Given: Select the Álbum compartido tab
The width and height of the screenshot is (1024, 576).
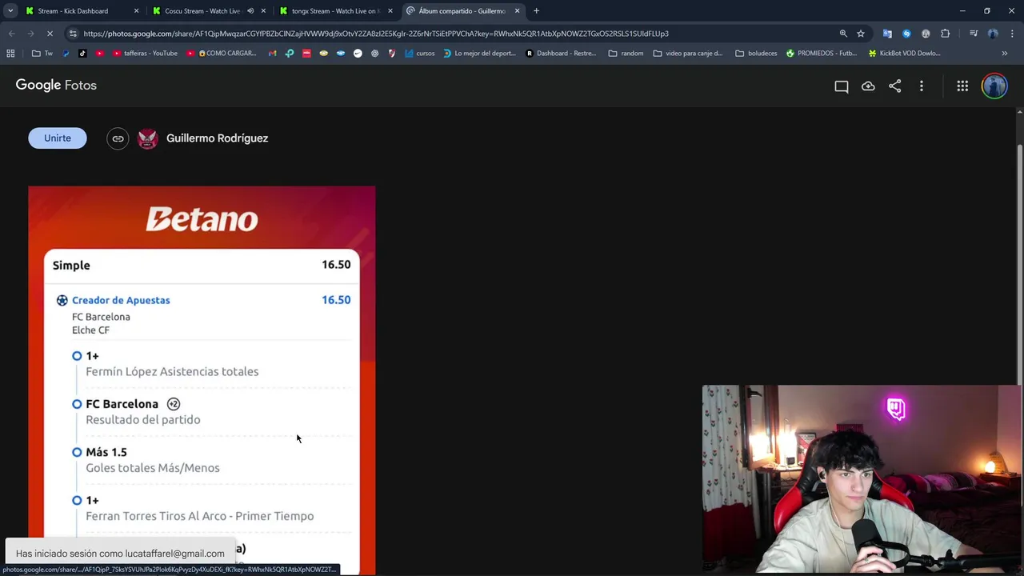Looking at the screenshot, I should tap(462, 11).
